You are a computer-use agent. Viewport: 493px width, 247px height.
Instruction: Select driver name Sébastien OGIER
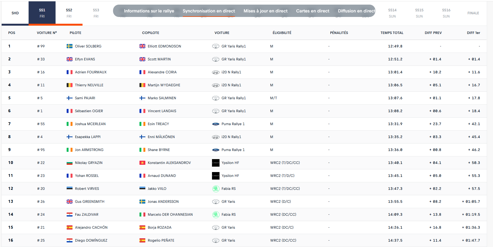(89, 111)
